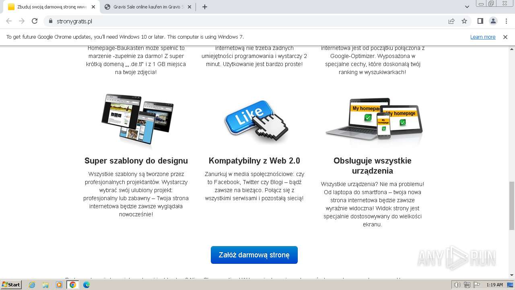This screenshot has width=515, height=290.
Task: Open Chrome side panel
Action: coord(480,21)
